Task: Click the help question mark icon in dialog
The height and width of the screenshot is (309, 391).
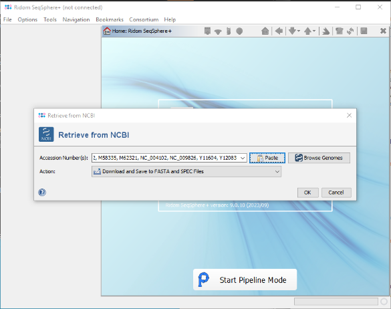Action: [x=42, y=192]
